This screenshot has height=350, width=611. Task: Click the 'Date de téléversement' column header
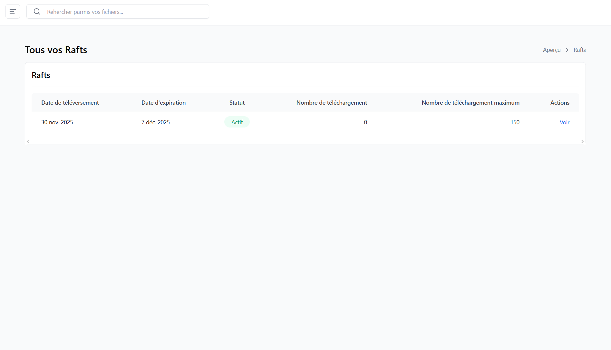70,103
